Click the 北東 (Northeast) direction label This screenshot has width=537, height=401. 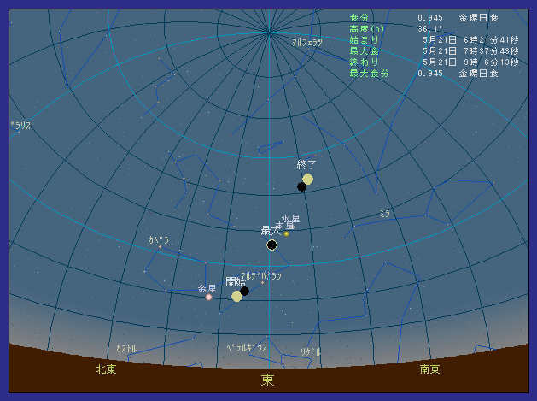pyautogui.click(x=106, y=369)
